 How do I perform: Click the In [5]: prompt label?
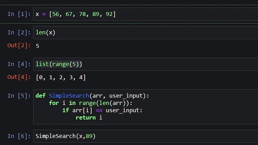click(19, 96)
